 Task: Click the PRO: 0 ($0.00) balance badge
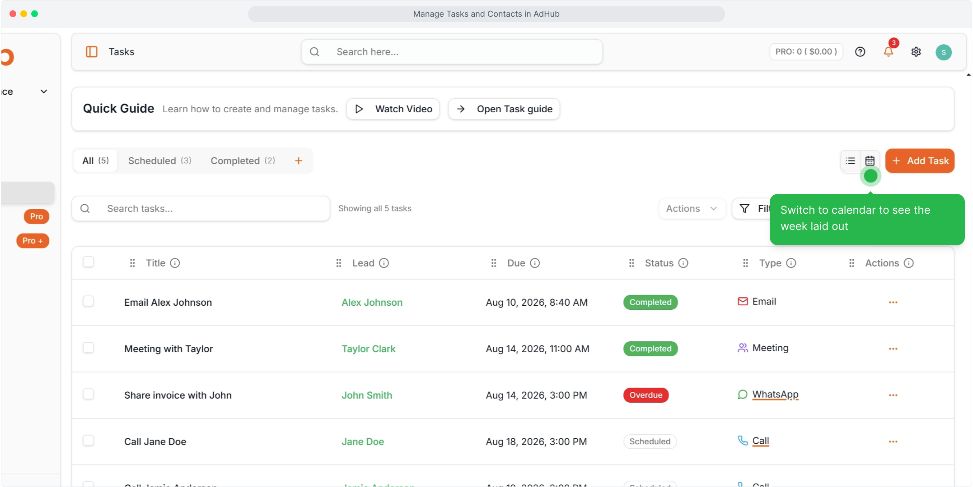click(x=806, y=52)
